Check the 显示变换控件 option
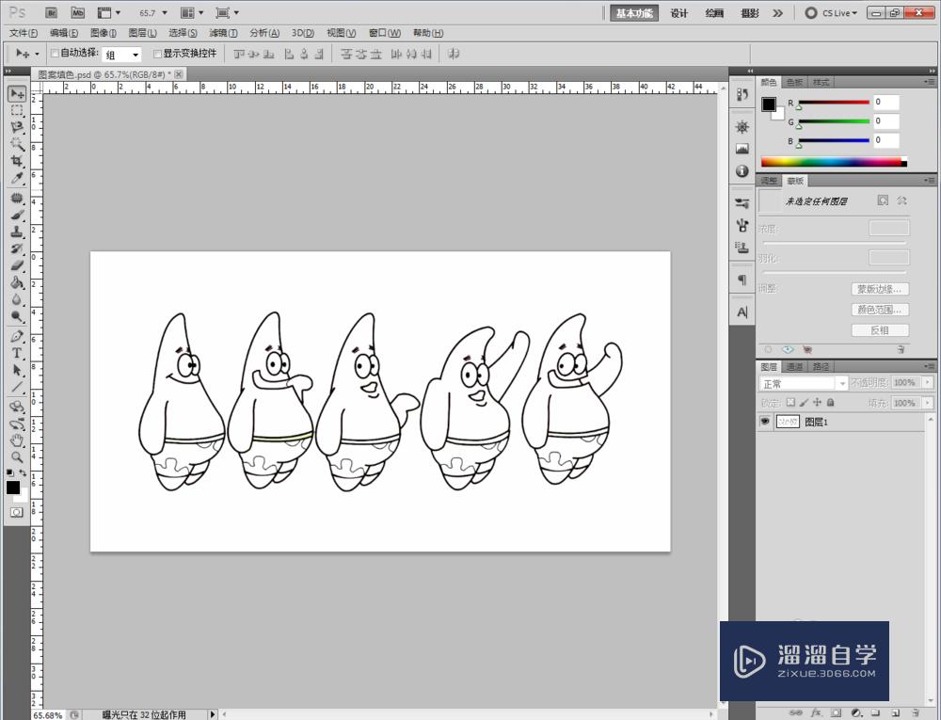This screenshot has width=941, height=720. point(157,54)
